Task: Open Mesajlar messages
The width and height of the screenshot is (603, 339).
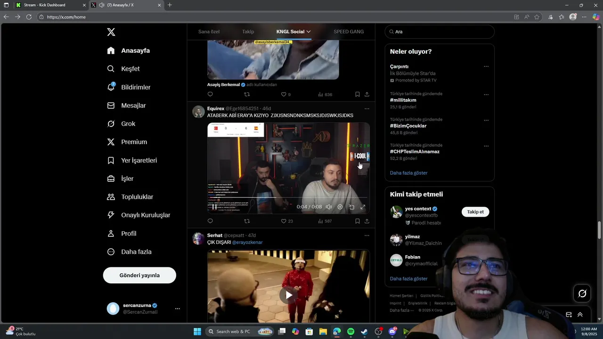Action: (x=126, y=105)
